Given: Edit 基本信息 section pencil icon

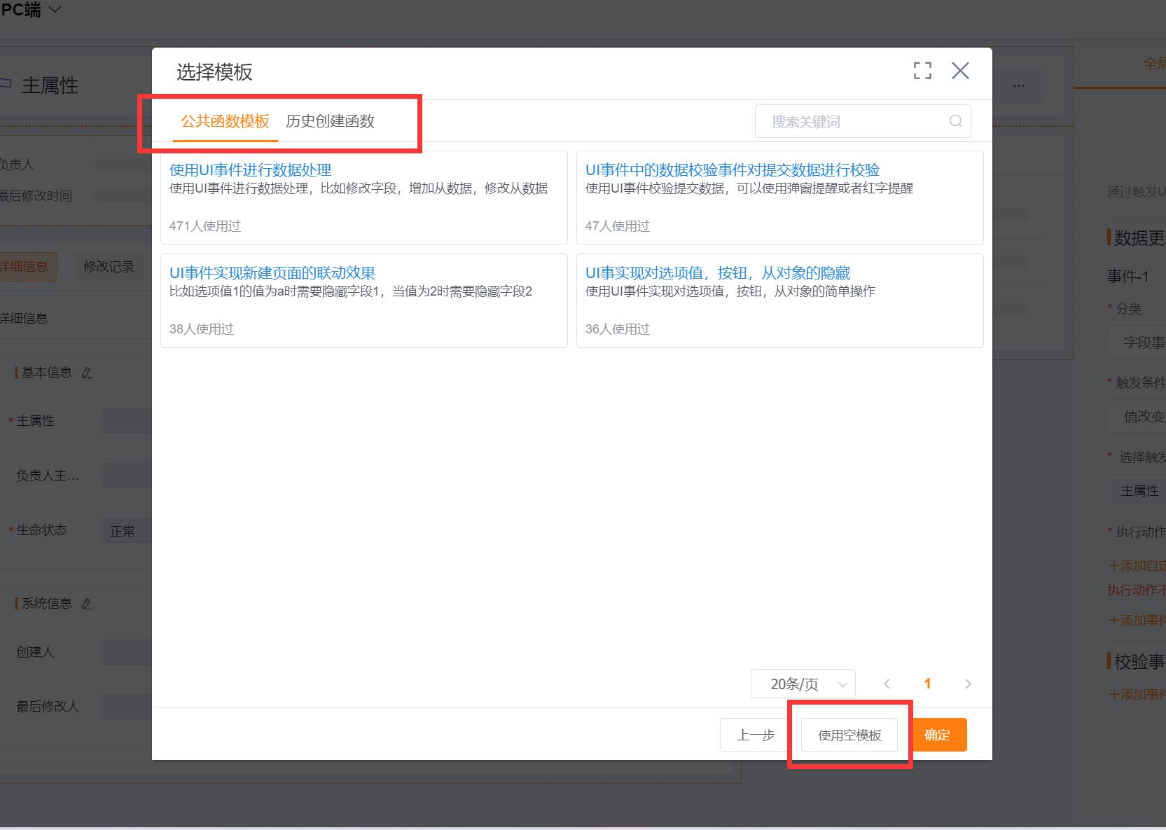Looking at the screenshot, I should (87, 373).
